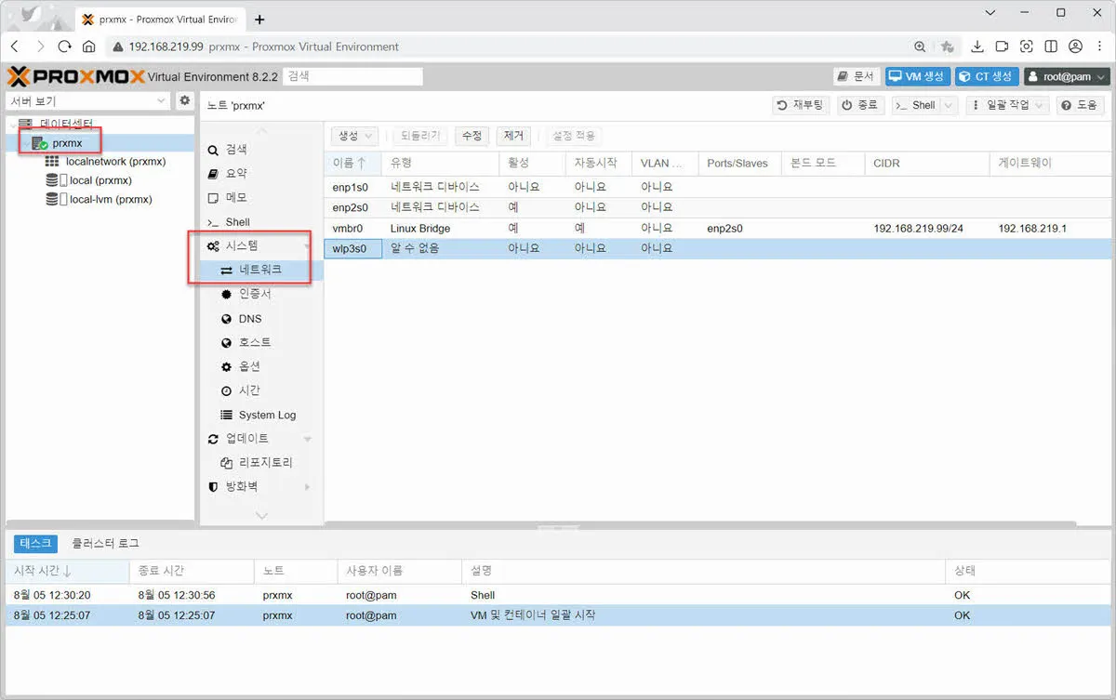Screen dimensions: 1116x700
Task: Sort by the CIDR column header
Action: 926,163
